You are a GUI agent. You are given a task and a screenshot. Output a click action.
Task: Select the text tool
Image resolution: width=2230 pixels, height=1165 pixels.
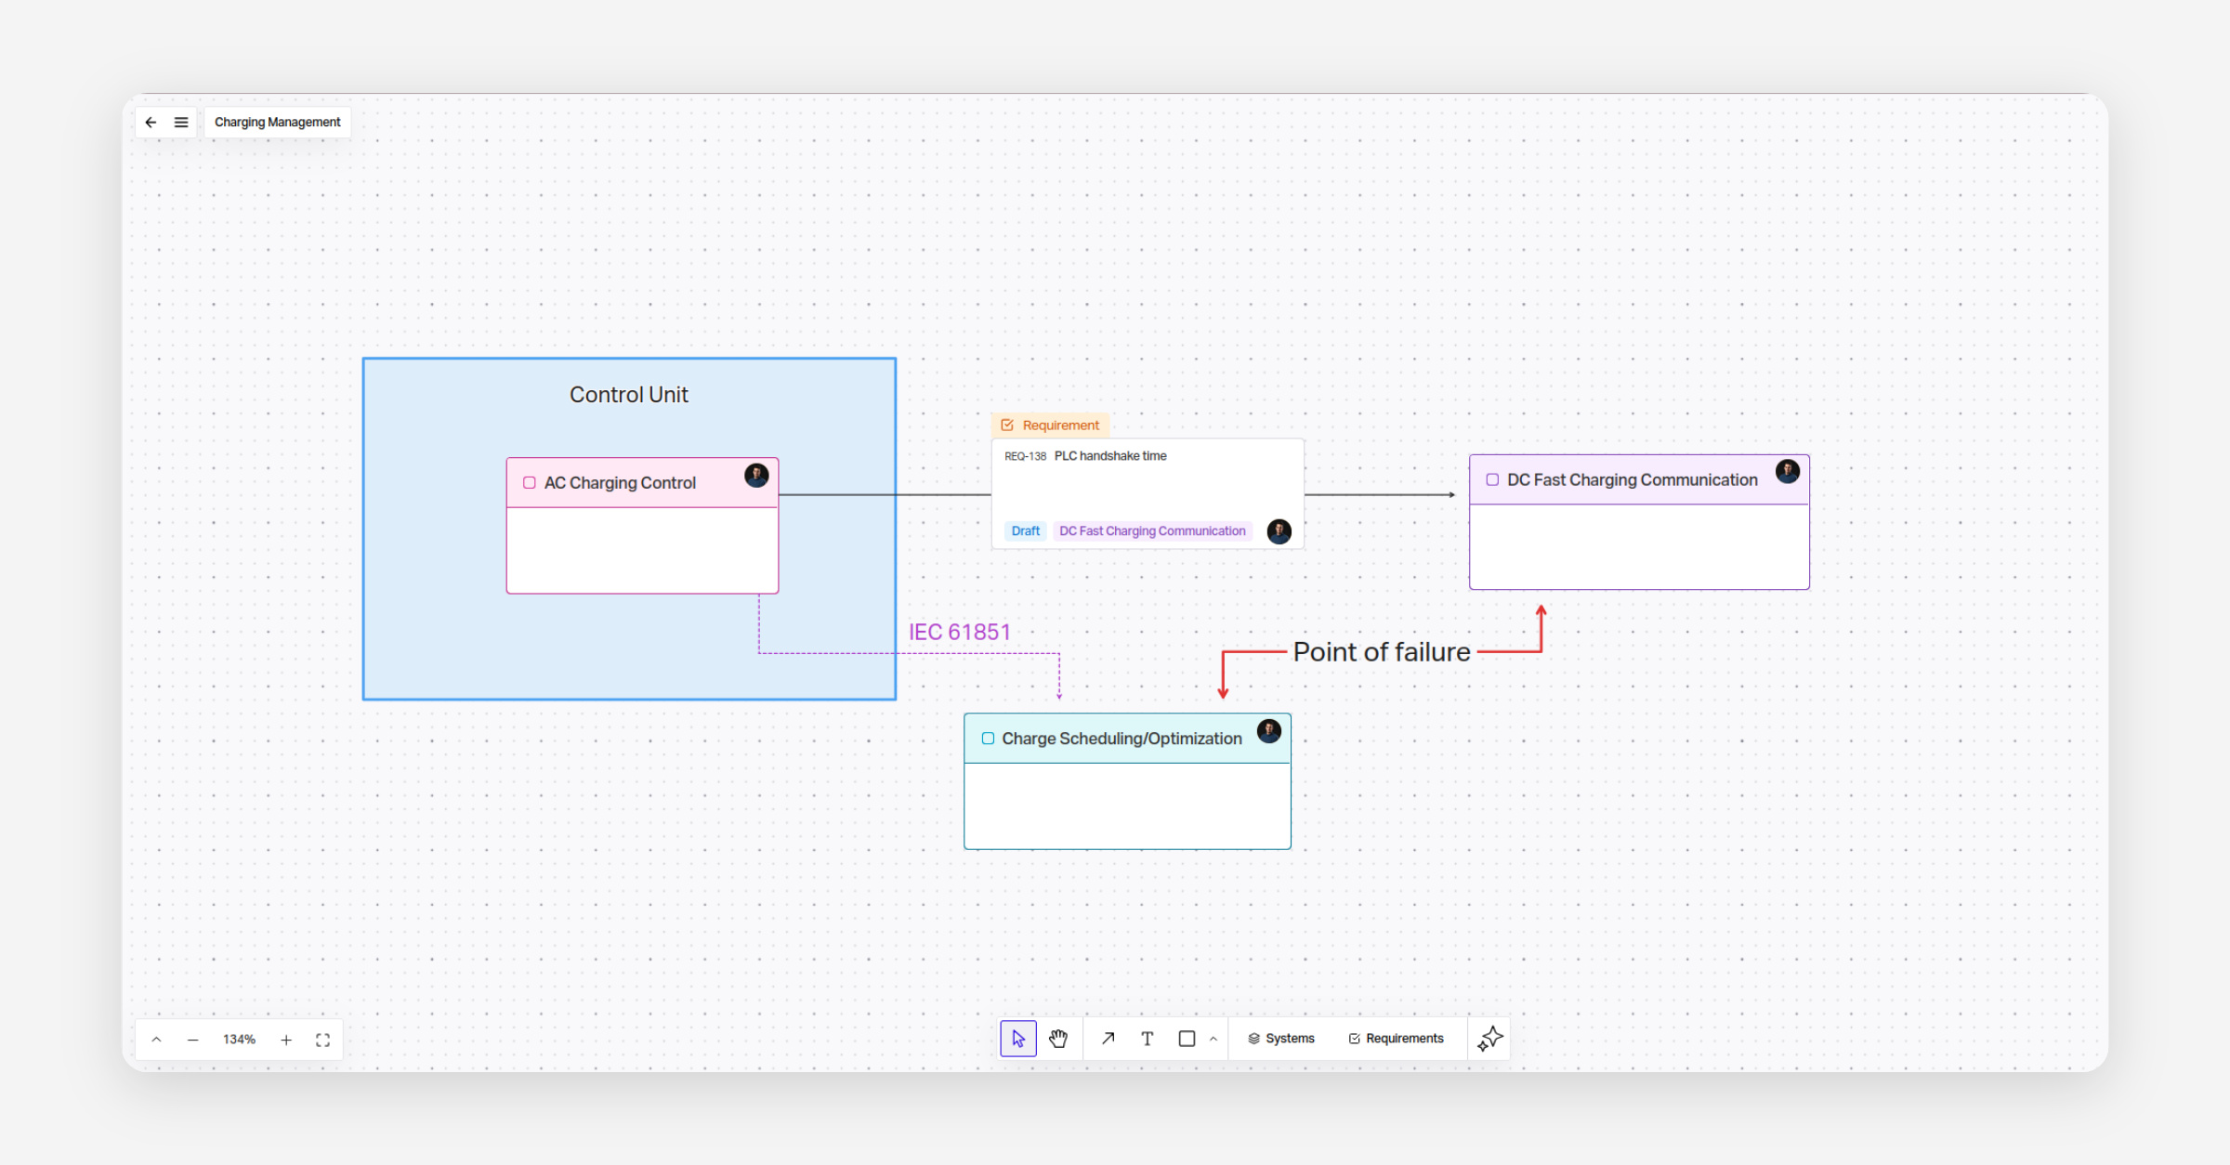(x=1148, y=1039)
